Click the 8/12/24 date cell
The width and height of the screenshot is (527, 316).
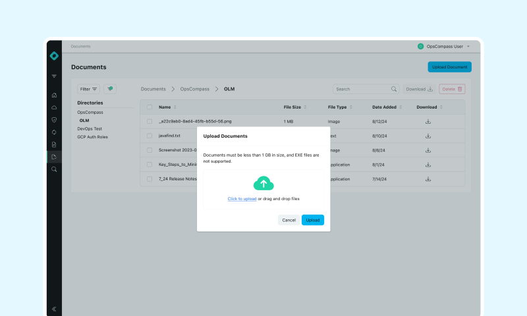379,122
